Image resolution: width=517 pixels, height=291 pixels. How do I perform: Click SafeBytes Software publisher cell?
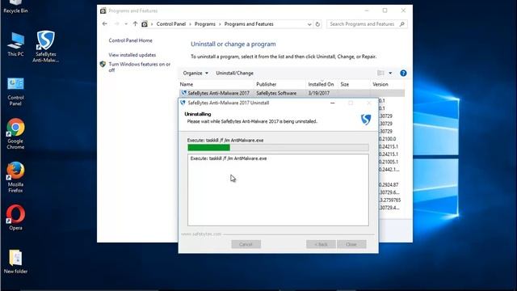pyautogui.click(x=276, y=94)
